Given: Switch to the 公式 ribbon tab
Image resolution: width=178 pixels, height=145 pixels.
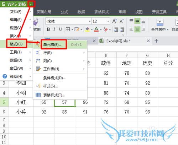Looking at the screenshot, I should 64,12.
